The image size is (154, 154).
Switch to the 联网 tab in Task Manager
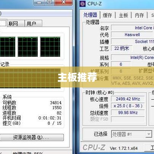click(16, 23)
